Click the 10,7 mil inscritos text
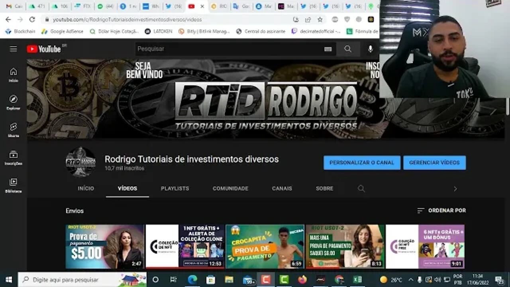 click(124, 169)
